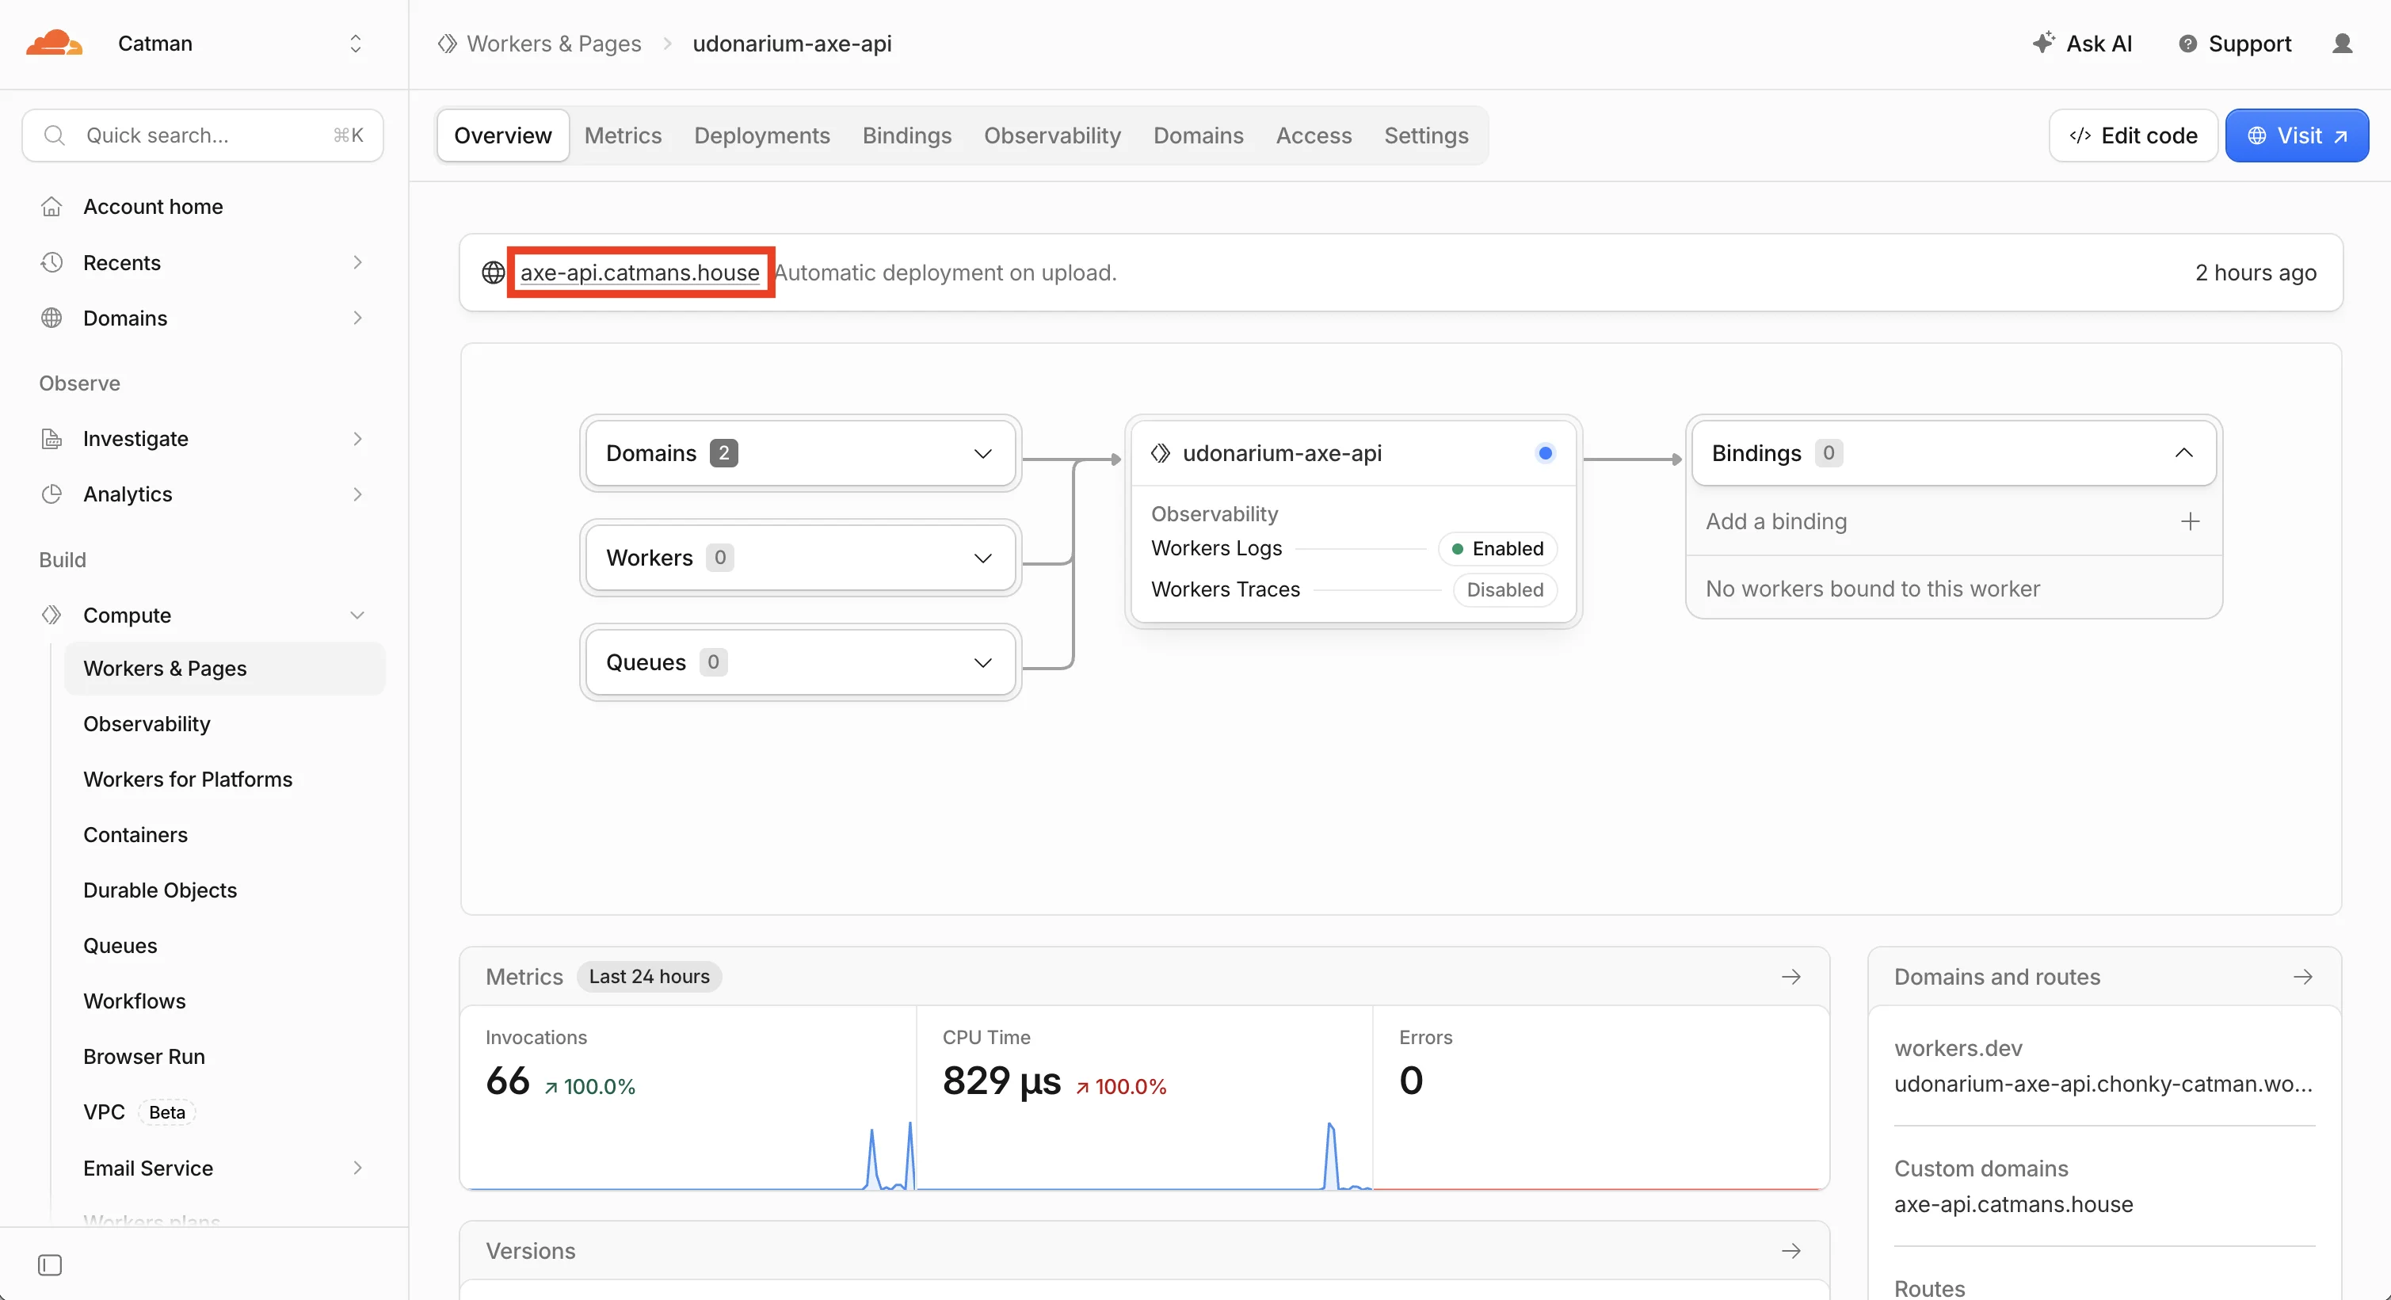Open the axe-api.catmans.house link
This screenshot has height=1300, width=2391.
[639, 273]
